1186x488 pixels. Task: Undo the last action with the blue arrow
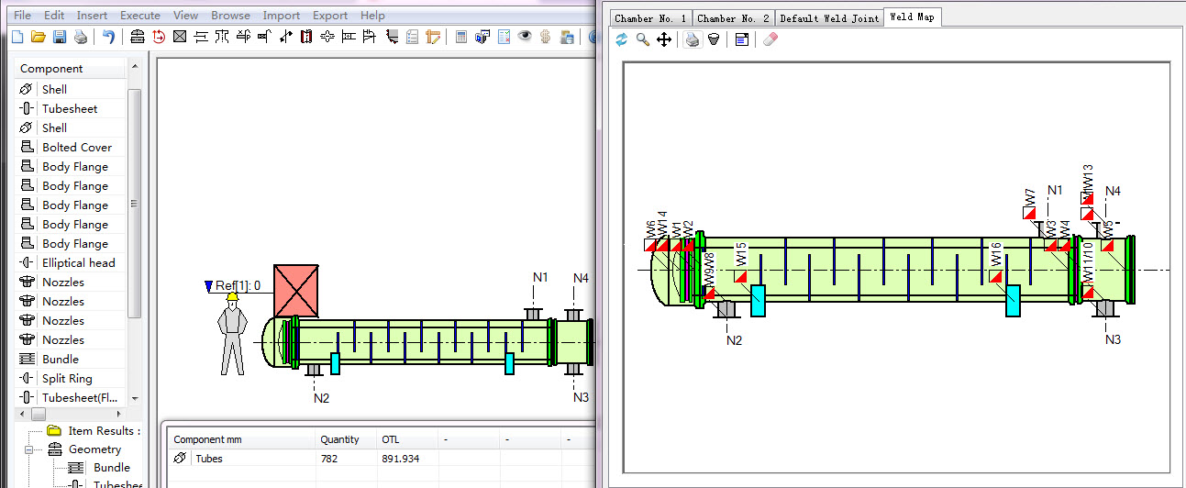click(108, 37)
